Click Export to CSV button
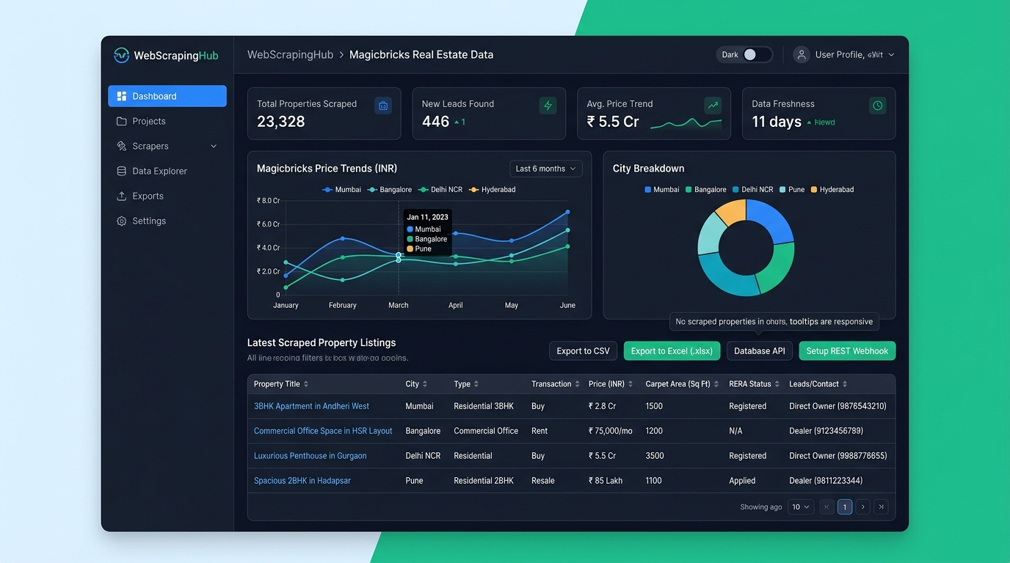The height and width of the screenshot is (563, 1010). (x=583, y=351)
